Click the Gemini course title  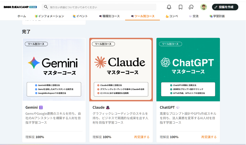pyautogui.click(x=31, y=107)
